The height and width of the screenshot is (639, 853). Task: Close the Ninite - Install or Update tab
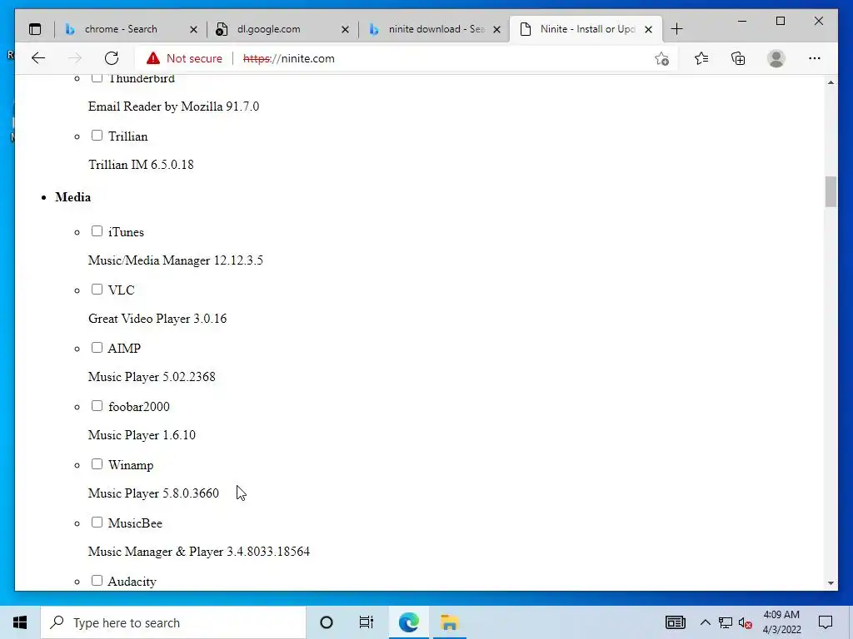click(x=648, y=30)
